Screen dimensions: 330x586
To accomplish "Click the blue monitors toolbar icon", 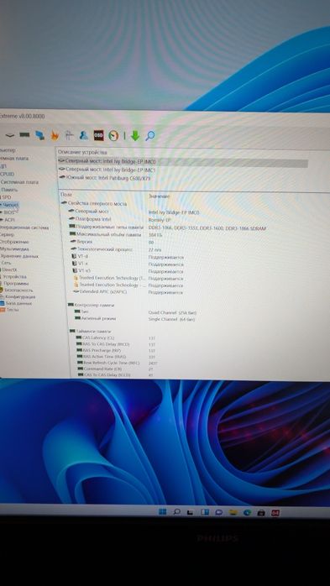I will pos(39,135).
